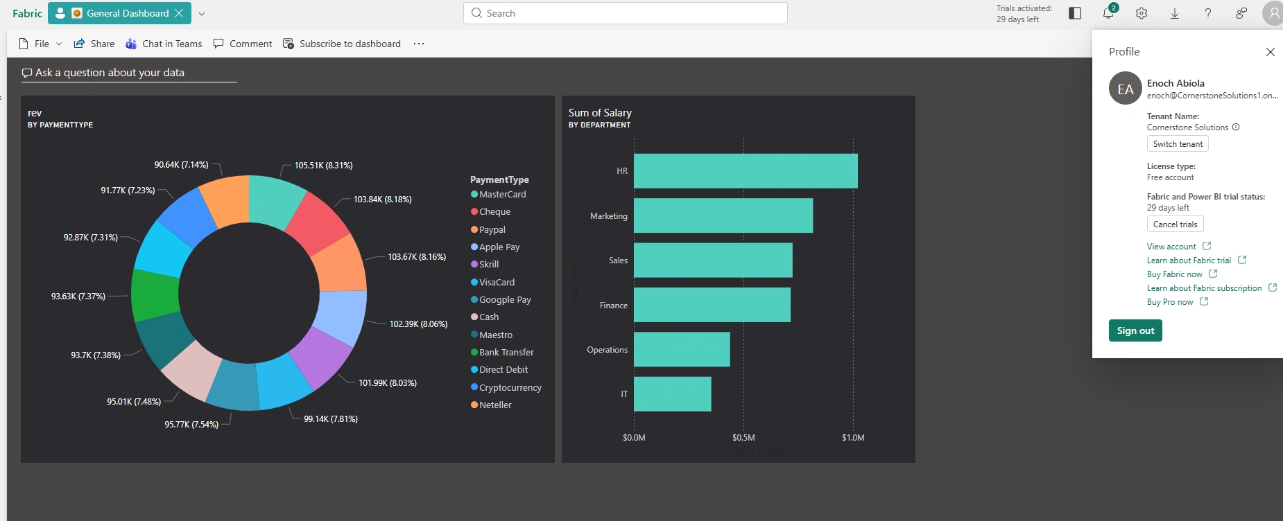Click the account avatar icon
This screenshot has height=521, width=1283.
point(1273,13)
